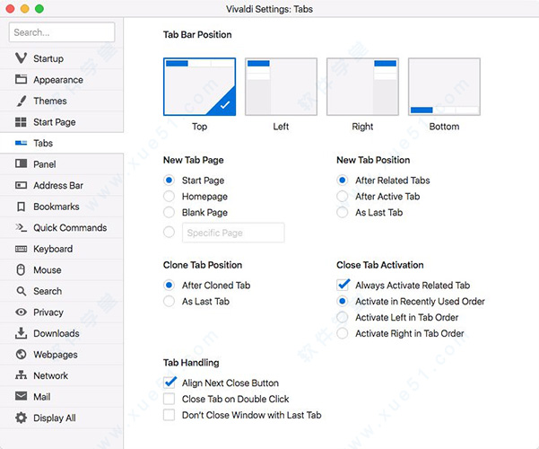This screenshot has height=449, width=539.
Task: Select the Specific Page radio button
Action: pos(169,232)
